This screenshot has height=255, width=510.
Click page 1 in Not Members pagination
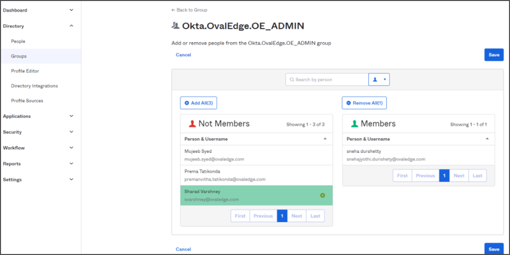tap(282, 216)
